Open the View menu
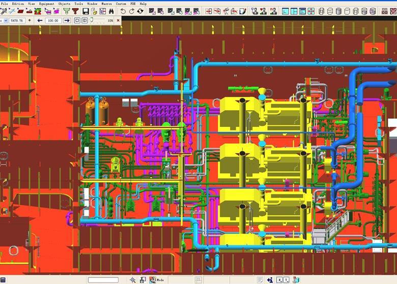397x284 pixels. (32, 3)
